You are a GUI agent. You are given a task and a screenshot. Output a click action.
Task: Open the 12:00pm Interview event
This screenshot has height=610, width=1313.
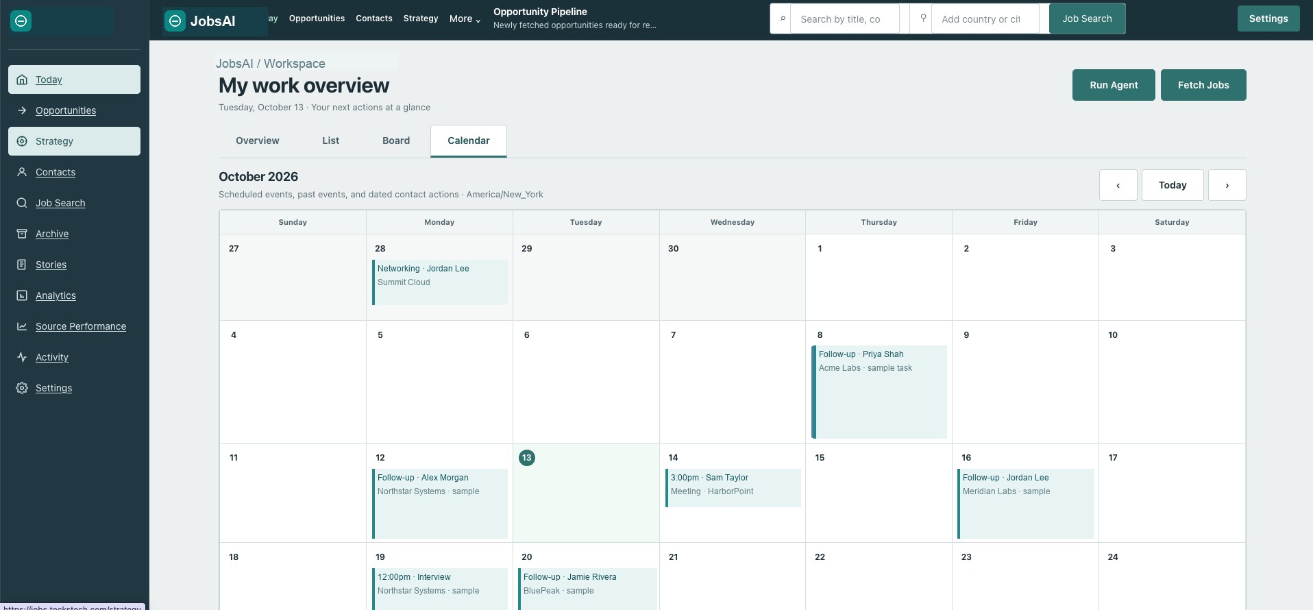pyautogui.click(x=440, y=589)
